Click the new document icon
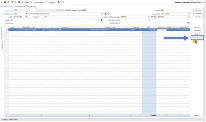Screen dimensions: 206x122 tap(8, 2)
